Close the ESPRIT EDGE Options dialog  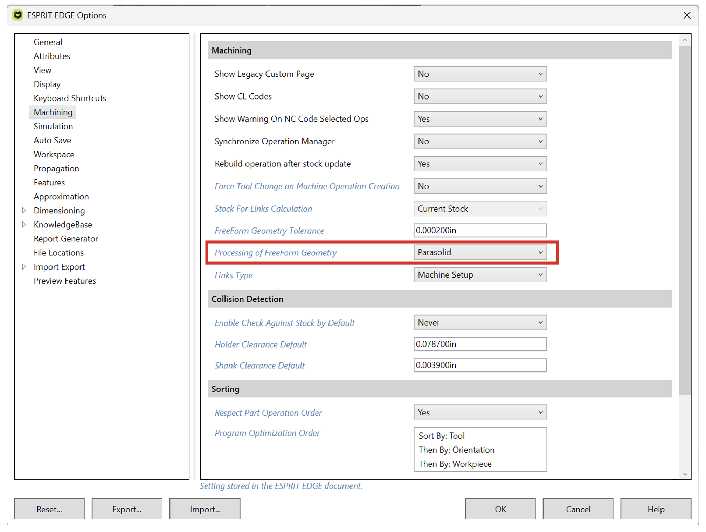[686, 15]
